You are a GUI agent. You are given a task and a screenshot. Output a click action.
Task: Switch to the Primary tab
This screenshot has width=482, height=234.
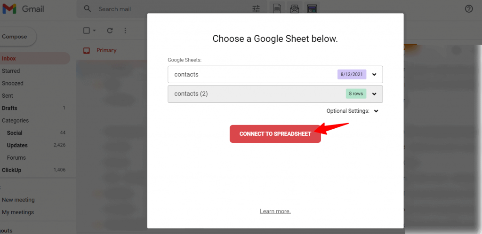(x=106, y=50)
